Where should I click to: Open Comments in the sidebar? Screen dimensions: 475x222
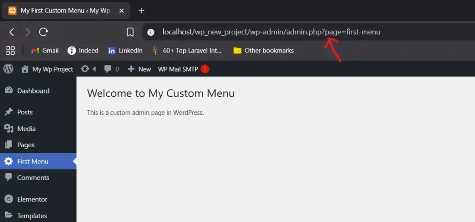coord(32,178)
